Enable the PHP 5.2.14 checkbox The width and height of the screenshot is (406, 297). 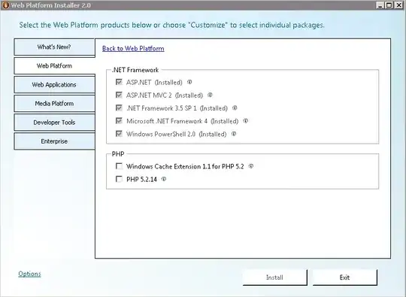click(119, 179)
